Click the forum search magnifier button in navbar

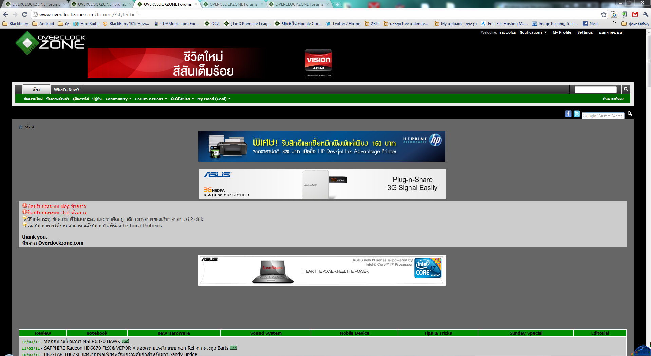(x=626, y=89)
